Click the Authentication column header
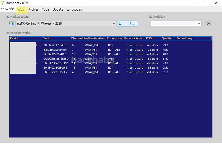 (94, 38)
